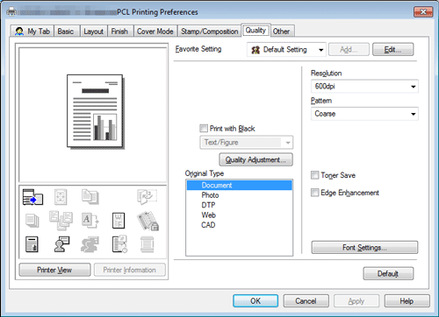Click the document page preview thumbnail
This screenshot has width=439, height=317.
(95, 111)
